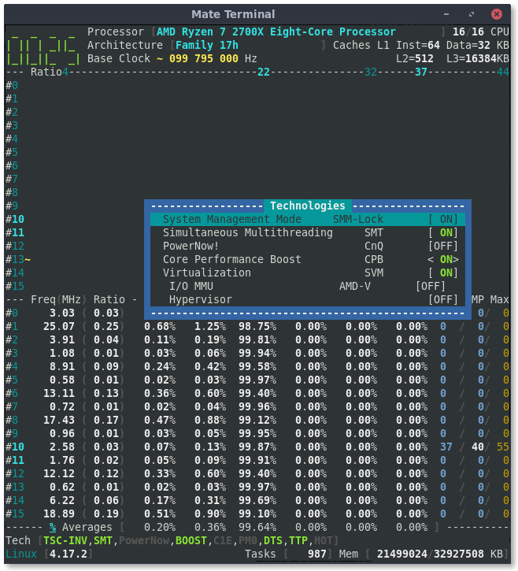
Task: Click the SMT flag in Tech line
Action: [103, 541]
